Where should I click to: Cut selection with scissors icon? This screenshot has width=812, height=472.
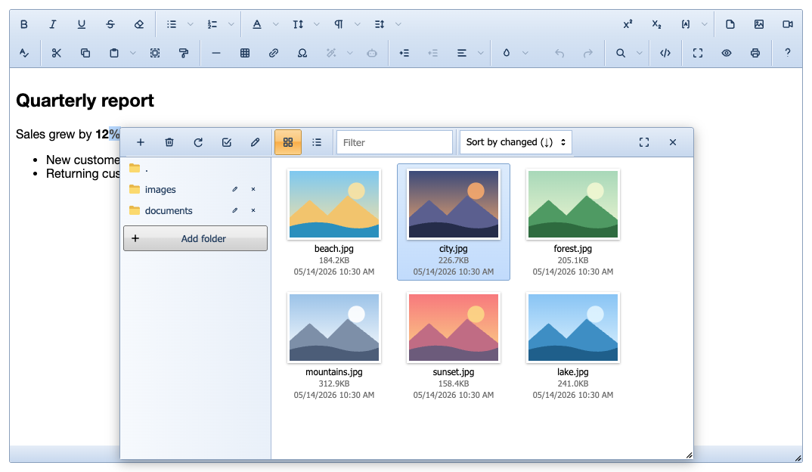pos(57,53)
